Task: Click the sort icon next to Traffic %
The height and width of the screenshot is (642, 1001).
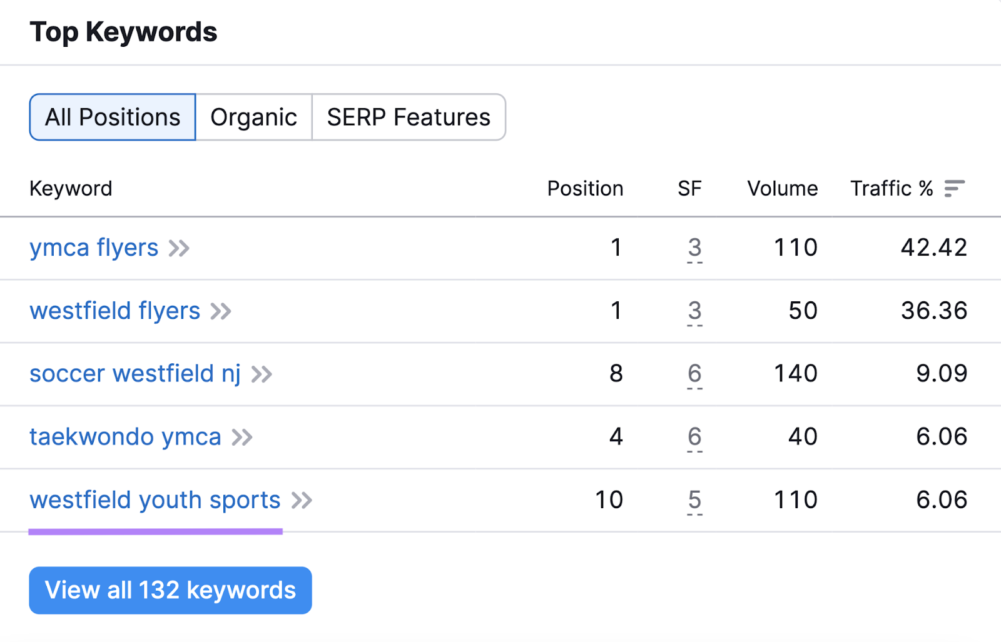Action: 953,188
